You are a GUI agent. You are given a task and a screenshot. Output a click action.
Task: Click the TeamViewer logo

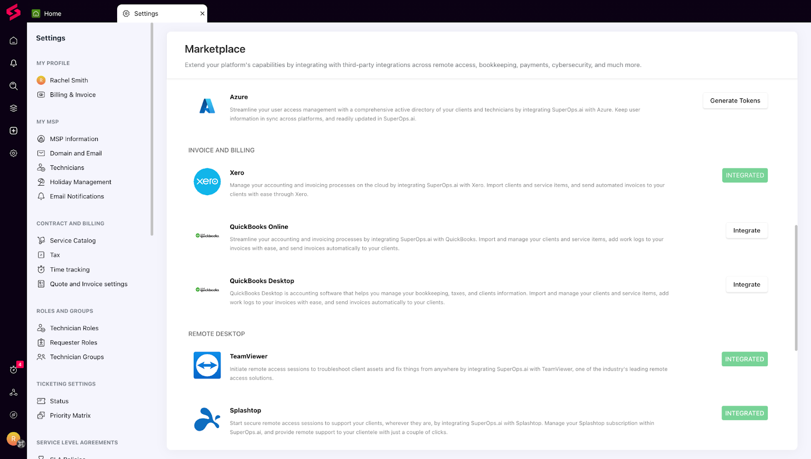(x=207, y=365)
